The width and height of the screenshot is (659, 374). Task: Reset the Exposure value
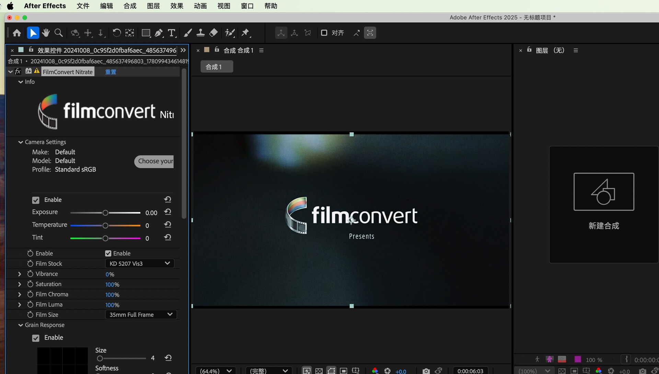click(x=167, y=212)
